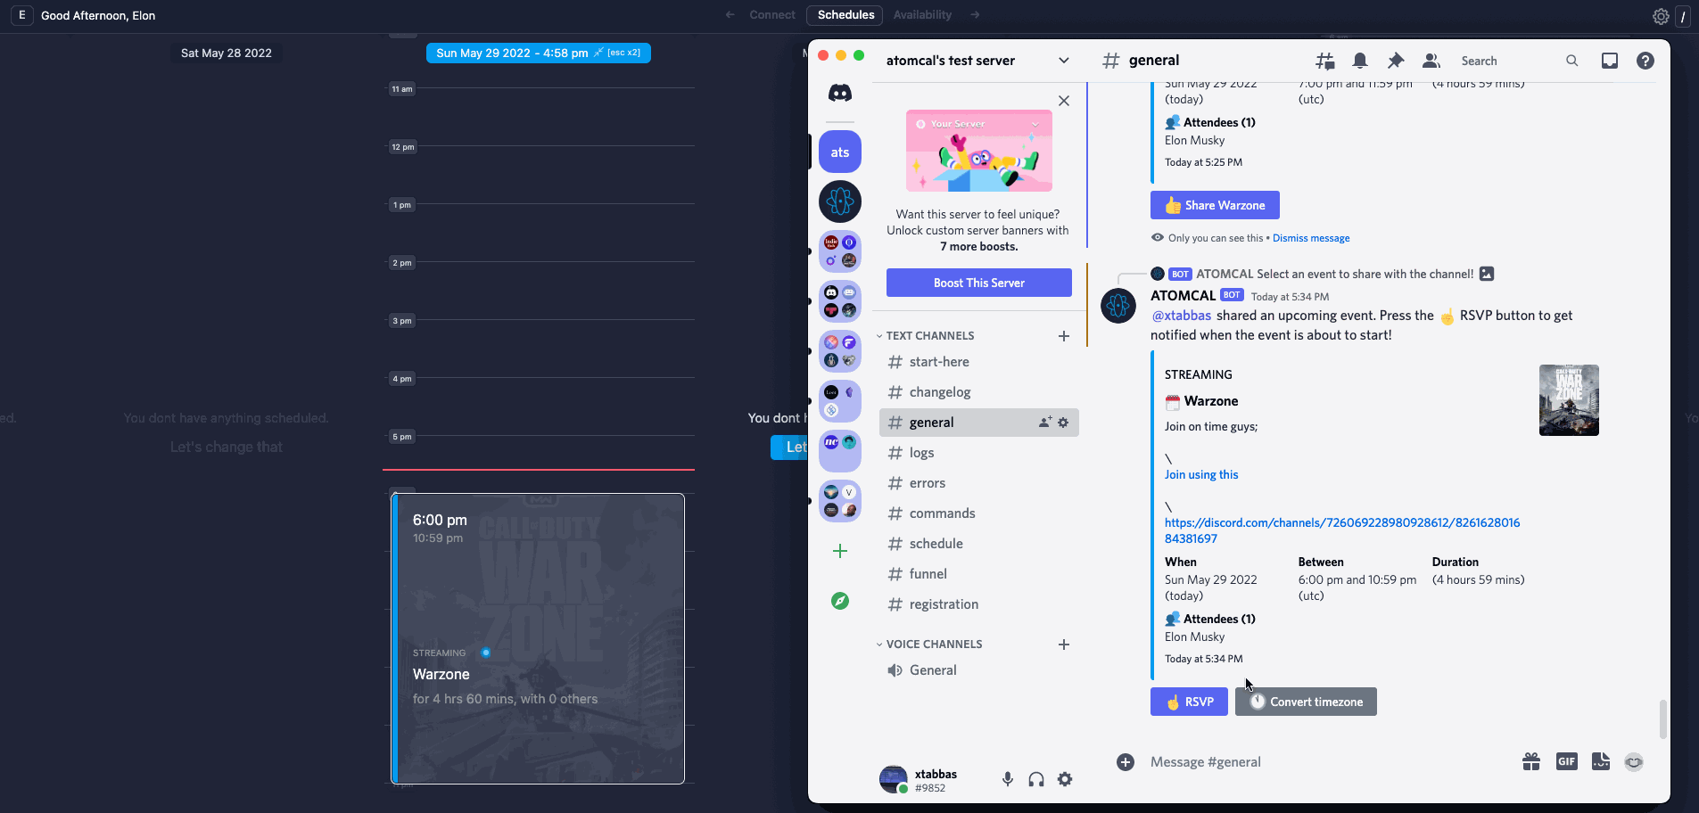Click Share Warzone button
Viewport: 1699px width, 813px height.
1215,205
